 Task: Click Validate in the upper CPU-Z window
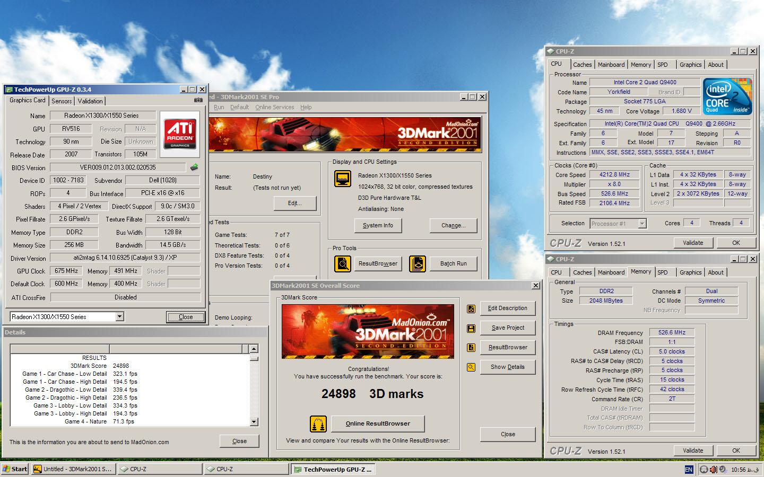click(x=693, y=243)
